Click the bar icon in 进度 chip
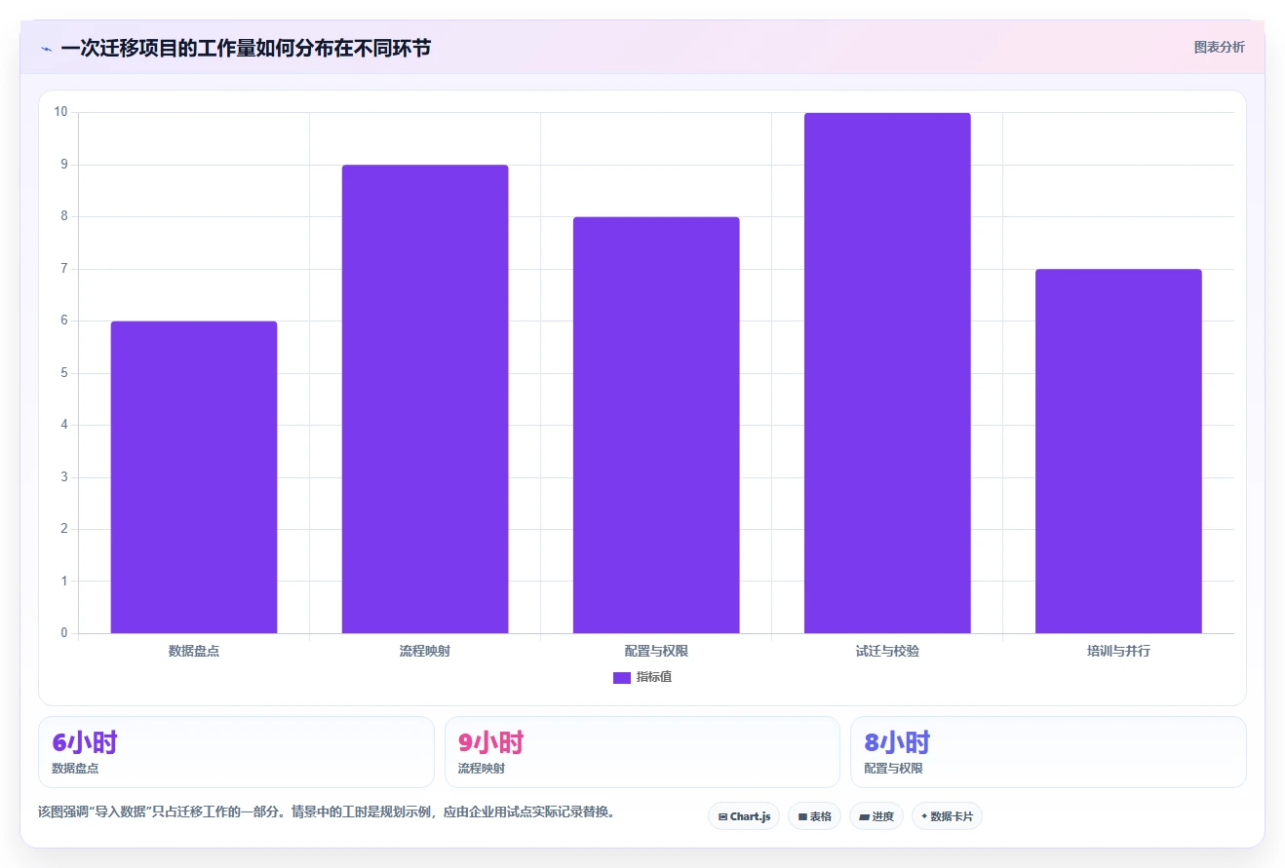1285x868 pixels. (x=864, y=817)
